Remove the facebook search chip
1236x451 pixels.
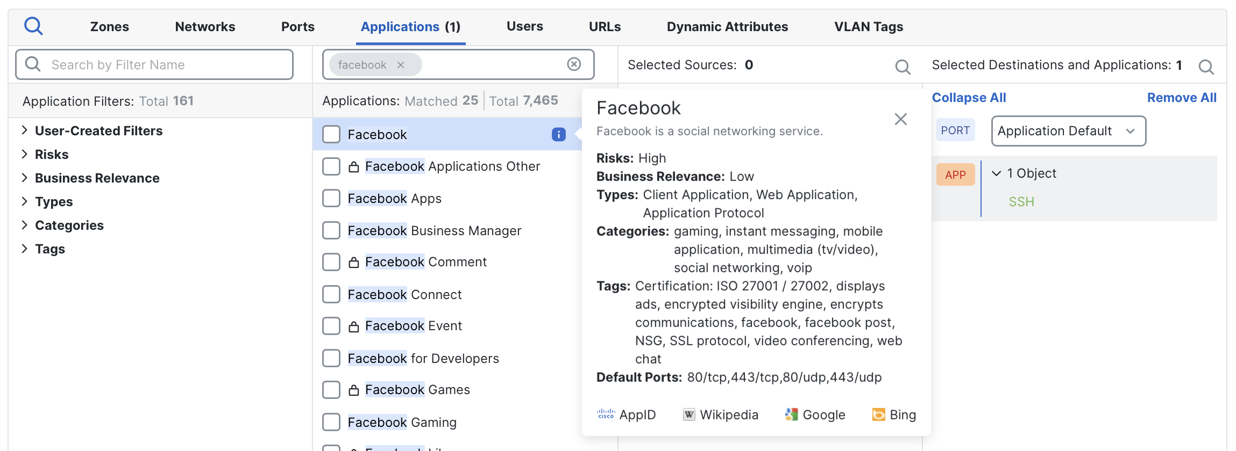[x=401, y=65]
